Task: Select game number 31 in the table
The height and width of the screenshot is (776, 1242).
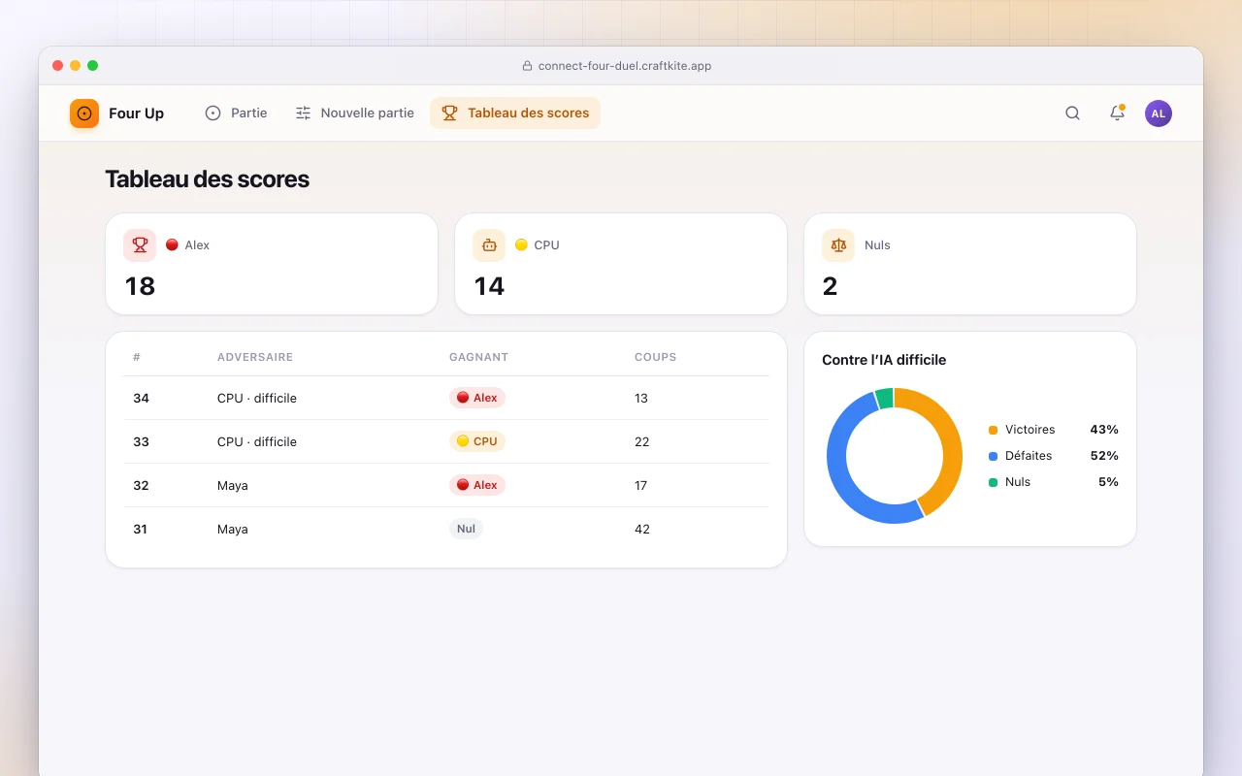Action: point(140,529)
